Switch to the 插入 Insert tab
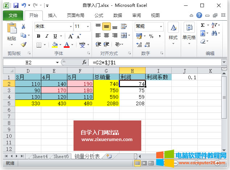This screenshot has width=230, height=170. click(x=53, y=16)
